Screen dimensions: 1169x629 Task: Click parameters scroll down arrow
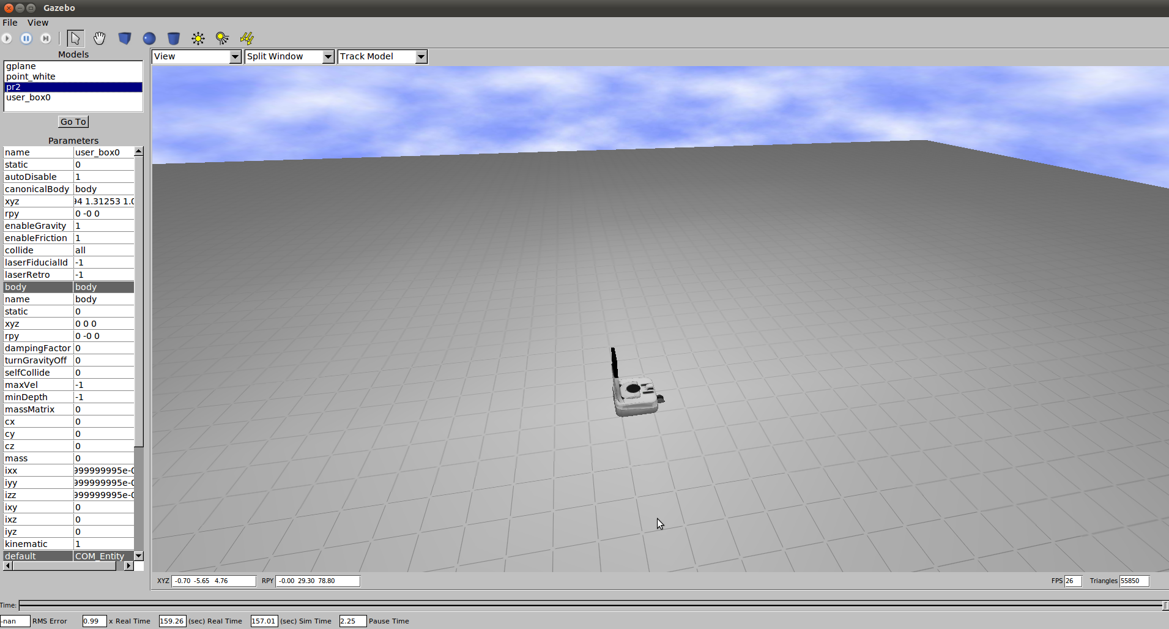click(x=139, y=556)
